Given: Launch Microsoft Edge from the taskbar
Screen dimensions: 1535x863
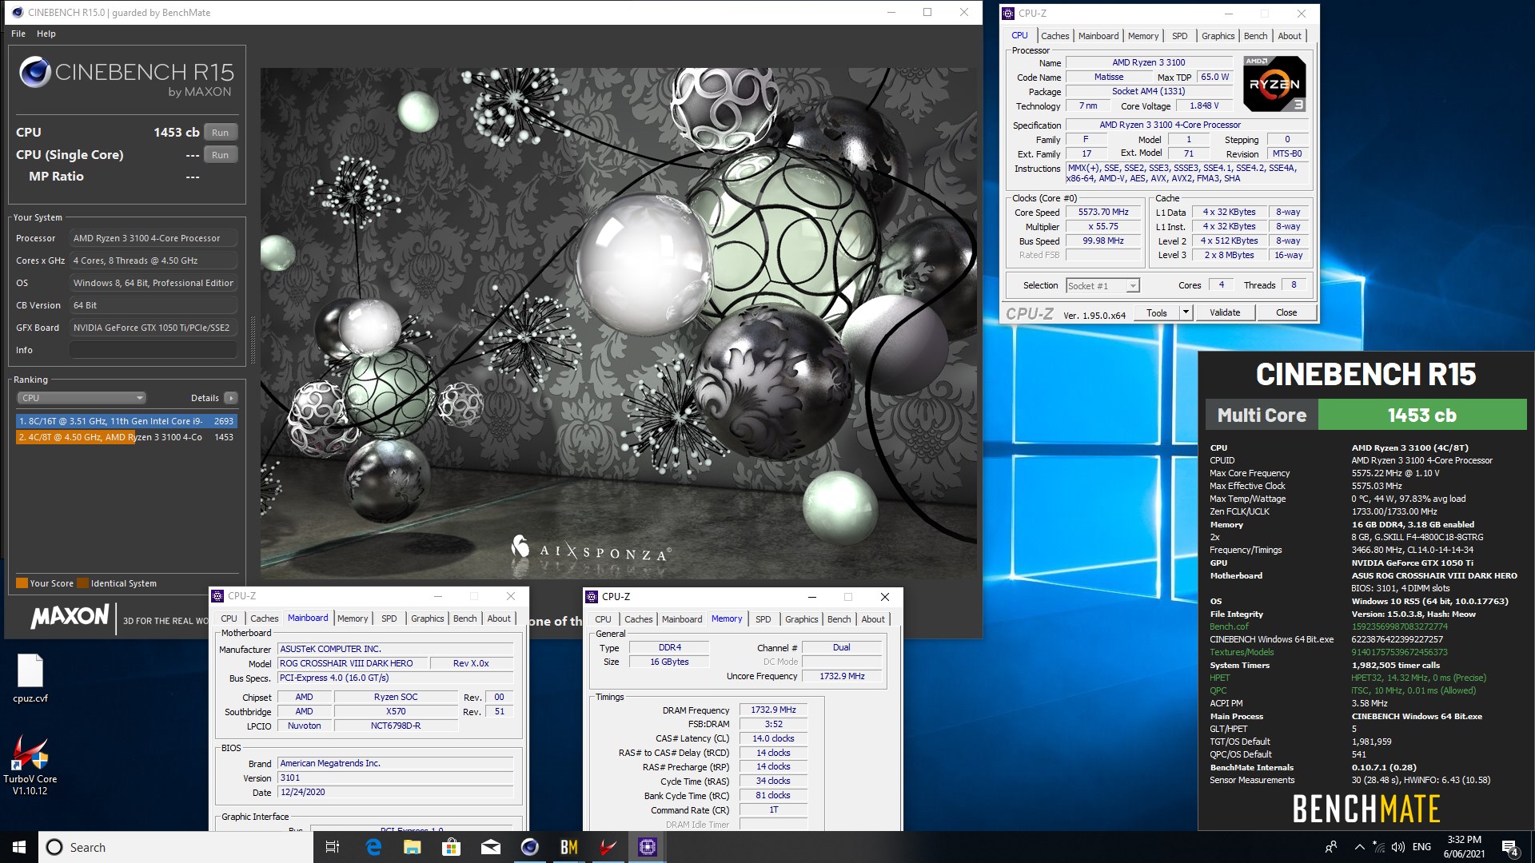Looking at the screenshot, I should [373, 847].
